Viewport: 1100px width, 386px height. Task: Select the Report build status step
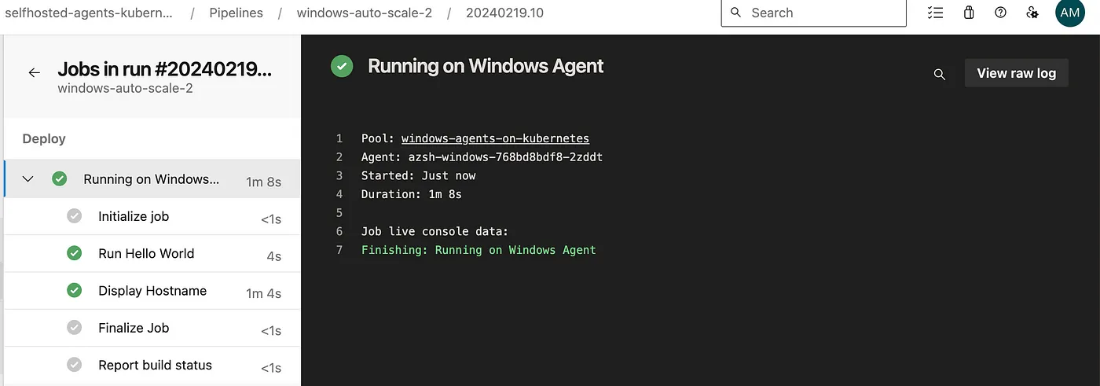coord(152,365)
